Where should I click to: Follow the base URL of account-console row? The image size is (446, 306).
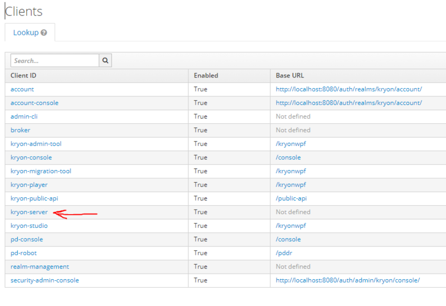[349, 103]
